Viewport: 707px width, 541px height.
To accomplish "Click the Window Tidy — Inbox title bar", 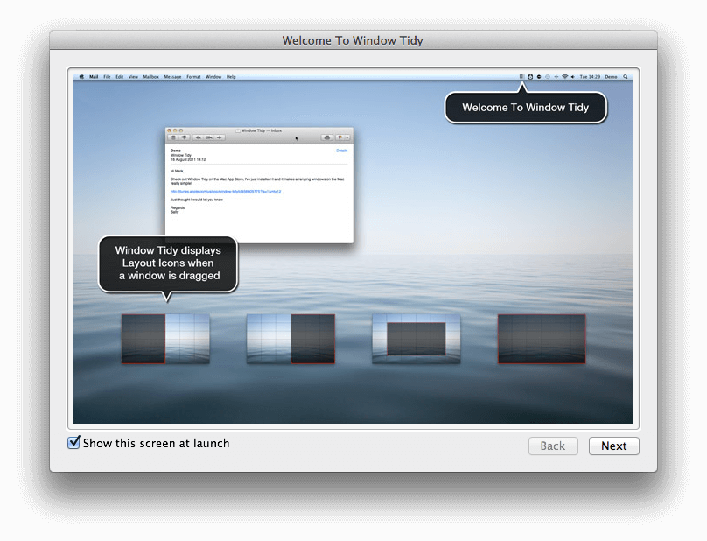I will coord(259,130).
